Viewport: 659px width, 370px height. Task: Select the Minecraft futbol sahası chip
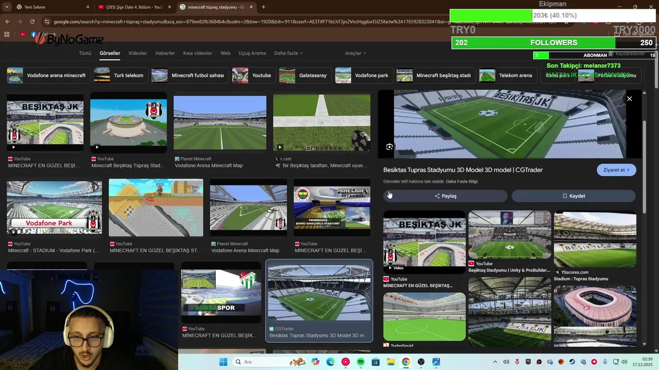tap(190, 76)
